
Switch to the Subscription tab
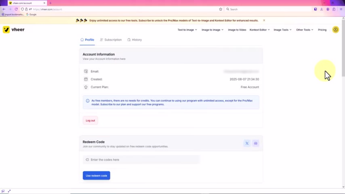[x=111, y=40]
